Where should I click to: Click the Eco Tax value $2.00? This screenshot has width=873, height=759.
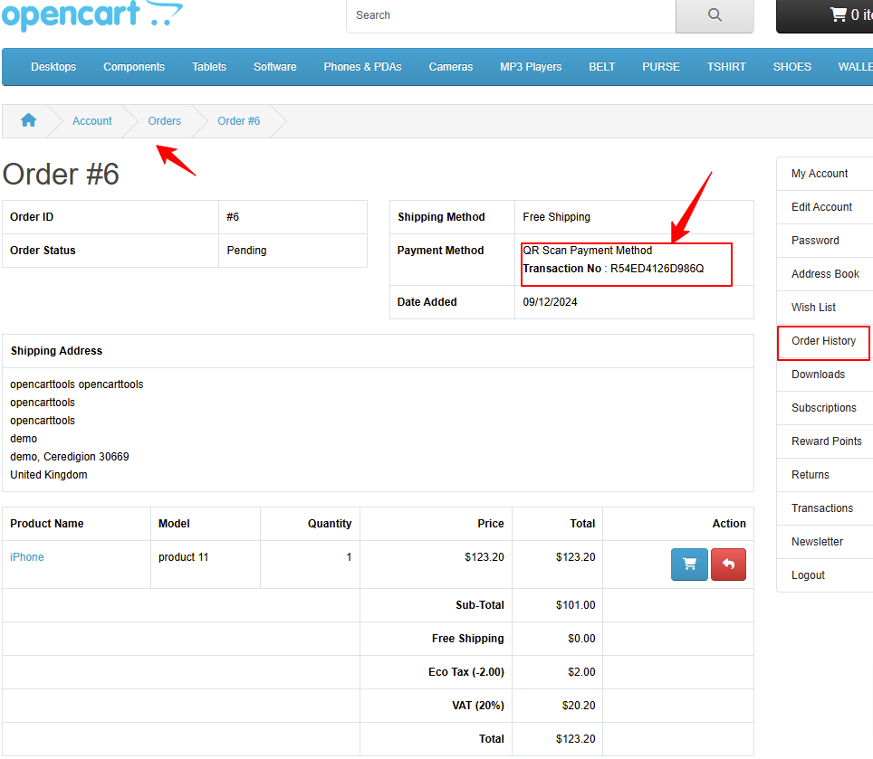(581, 671)
